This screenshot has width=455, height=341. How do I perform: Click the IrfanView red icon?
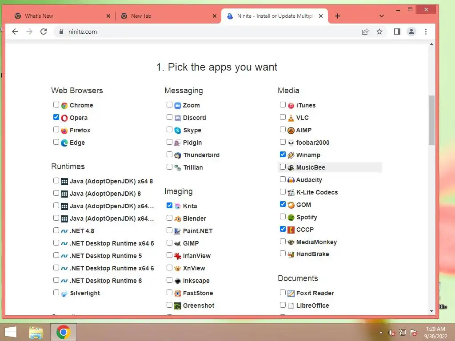pos(178,256)
